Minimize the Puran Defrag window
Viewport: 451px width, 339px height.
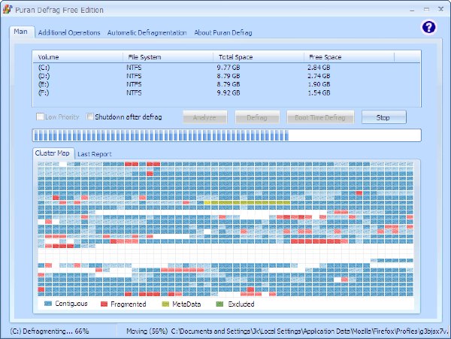pyautogui.click(x=412, y=10)
